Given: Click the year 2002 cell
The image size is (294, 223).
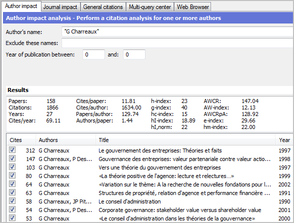Looking at the screenshot, I should coord(284,184).
